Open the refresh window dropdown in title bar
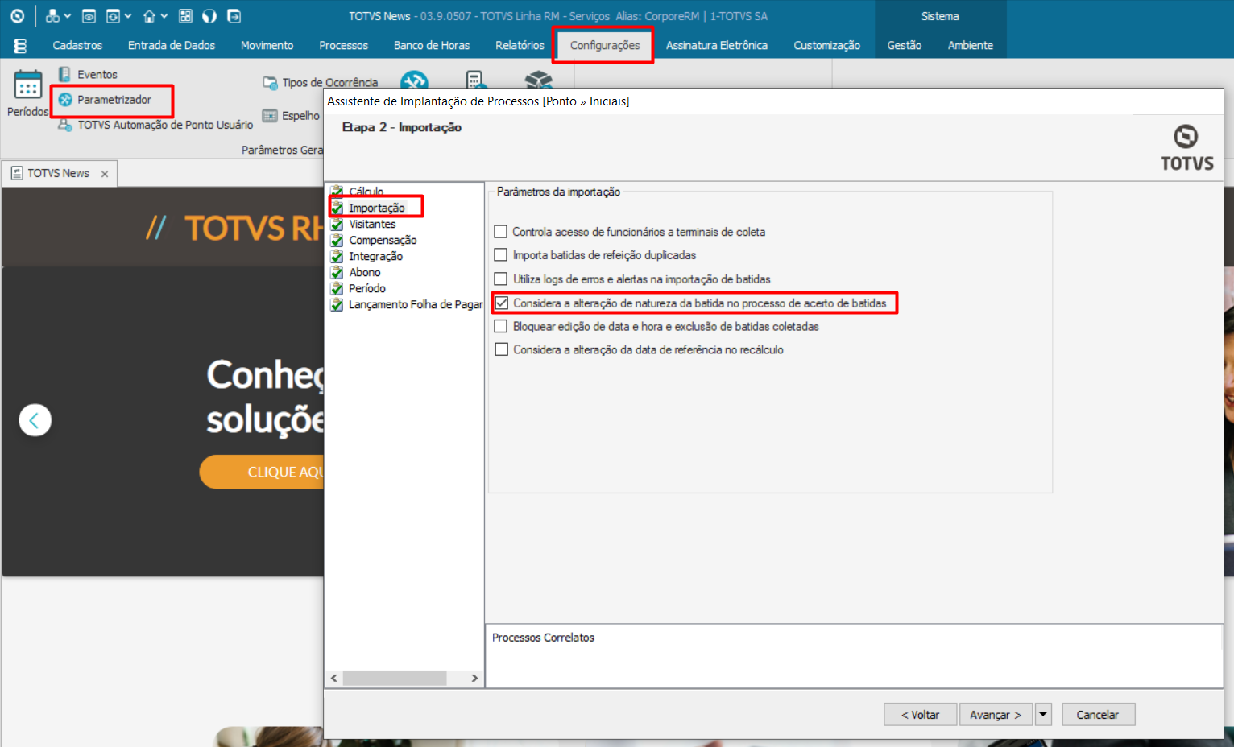Screen dimensions: 1234x747 pos(118,16)
